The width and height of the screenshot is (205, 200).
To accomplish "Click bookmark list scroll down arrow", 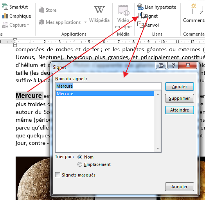I will [158, 149].
